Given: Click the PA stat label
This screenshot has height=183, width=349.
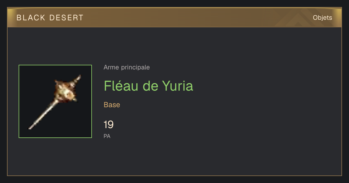Looking at the screenshot, I should 107,136.
